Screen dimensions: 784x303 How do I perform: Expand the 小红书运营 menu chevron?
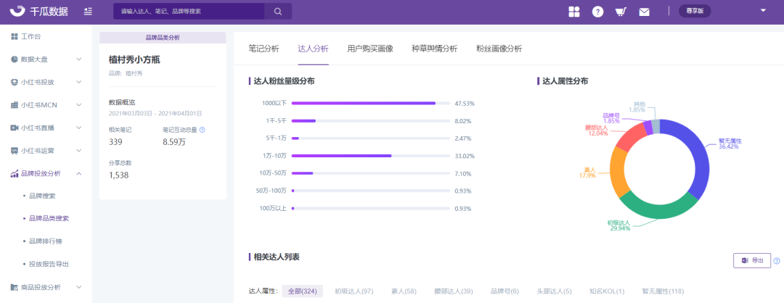[79, 150]
